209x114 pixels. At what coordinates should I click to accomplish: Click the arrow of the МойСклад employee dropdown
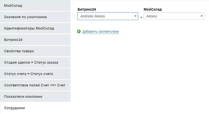202,16
